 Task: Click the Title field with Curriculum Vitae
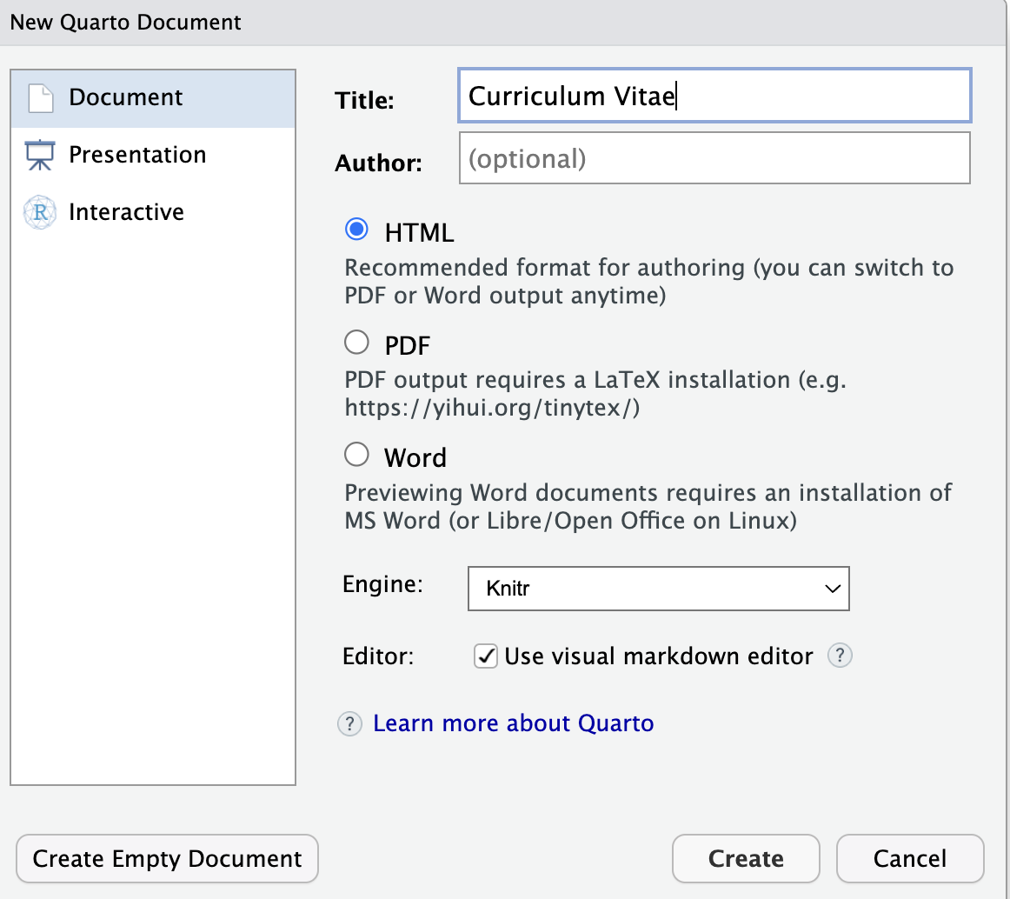coord(714,96)
